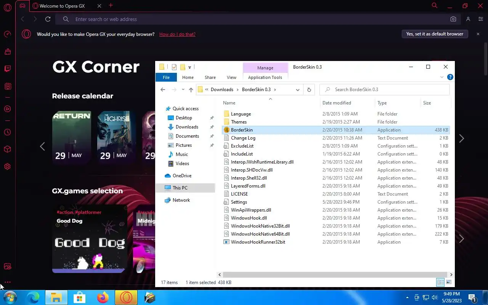Open Extensions cube icon in Opera sidebar

pyautogui.click(x=7, y=149)
